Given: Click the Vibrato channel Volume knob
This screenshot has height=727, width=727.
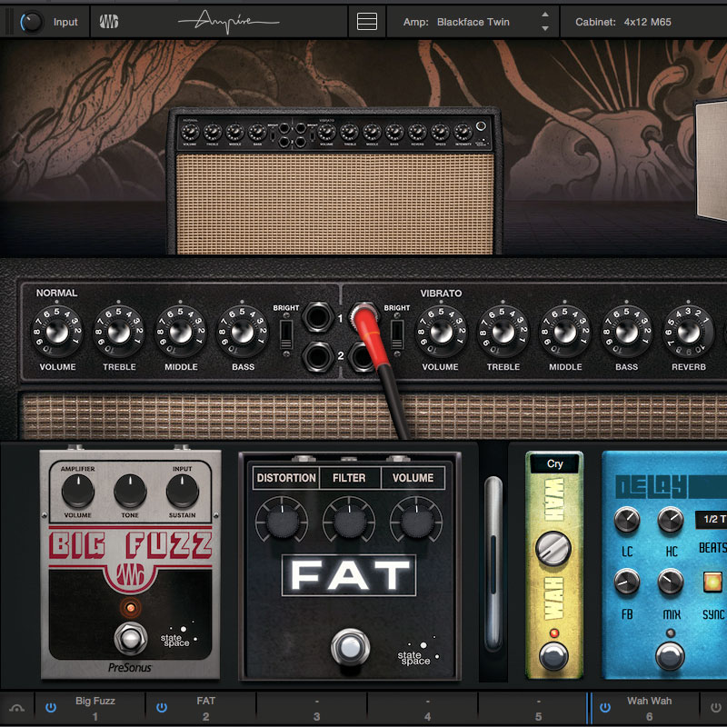Looking at the screenshot, I should coord(441,332).
